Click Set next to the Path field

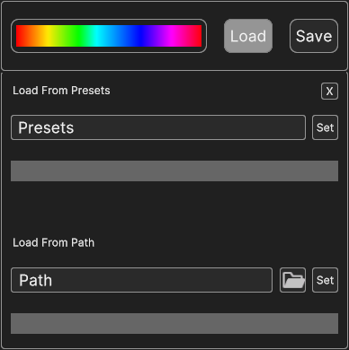[325, 280]
